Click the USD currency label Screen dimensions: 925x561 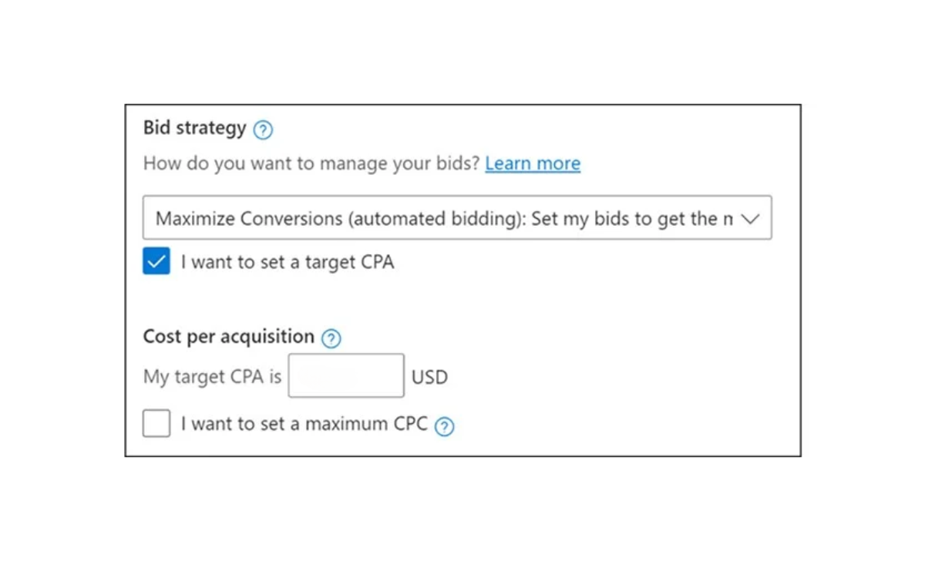point(429,378)
